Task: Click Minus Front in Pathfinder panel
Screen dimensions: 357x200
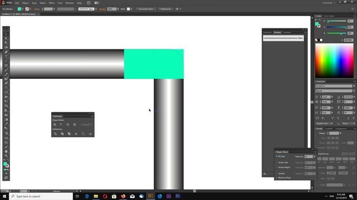Action: pos(61,124)
